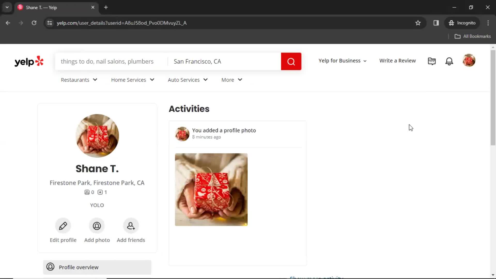Click the Yelp home logo
This screenshot has height=279, width=496.
tap(29, 61)
